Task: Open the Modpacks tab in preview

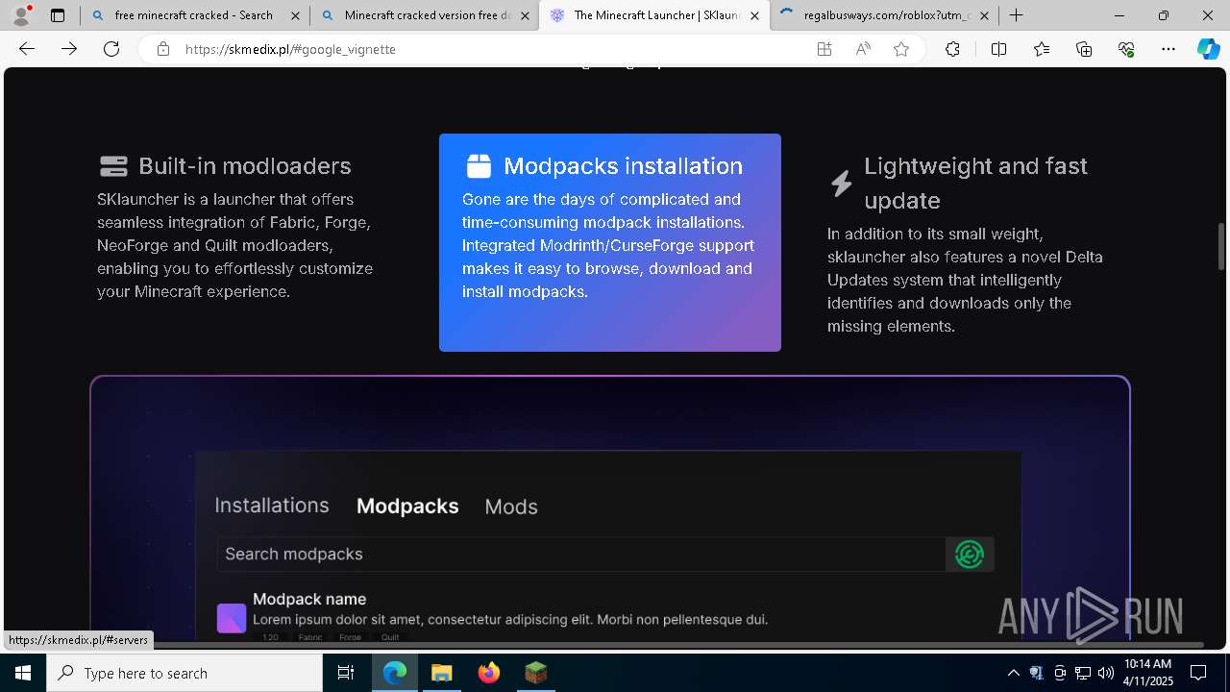Action: pyautogui.click(x=407, y=507)
